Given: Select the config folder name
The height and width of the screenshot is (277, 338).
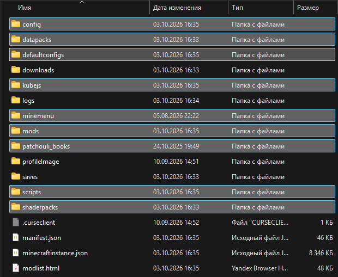Looking at the screenshot, I should pyautogui.click(x=32, y=24).
